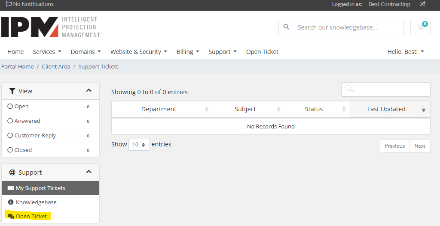Click the shopping cart icon
Viewport: 440px width, 226px height.
pyautogui.click(x=420, y=27)
